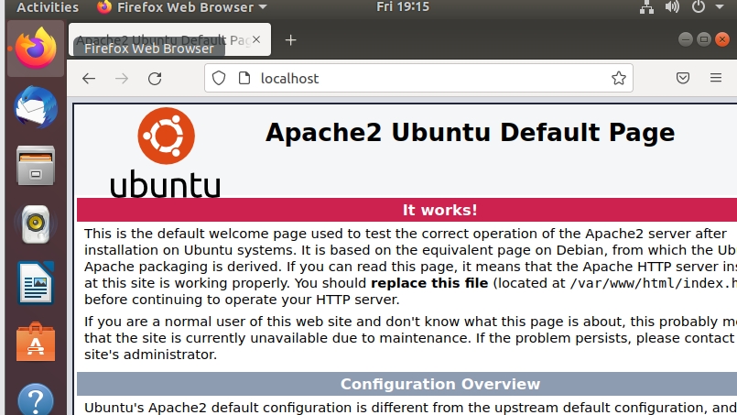Click the power icon in the top bar
This screenshot has height=415, width=737.
pos(699,6)
